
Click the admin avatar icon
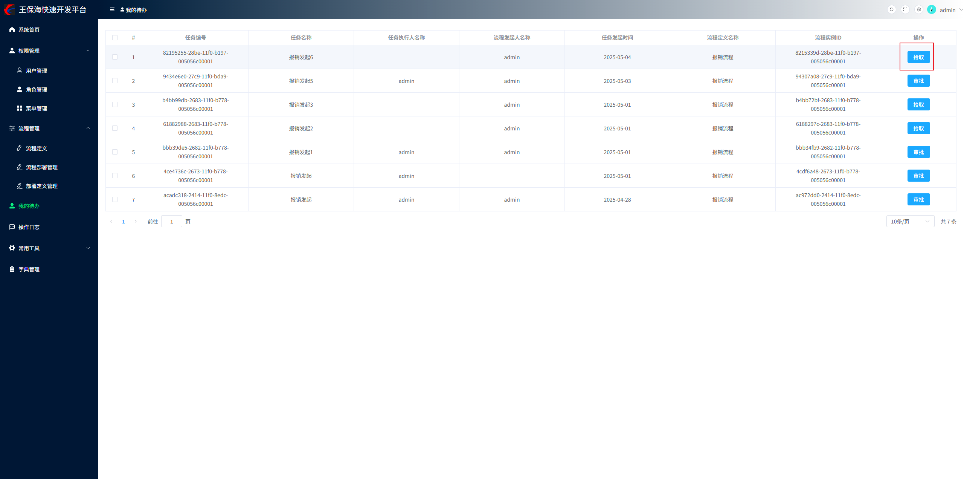click(932, 9)
